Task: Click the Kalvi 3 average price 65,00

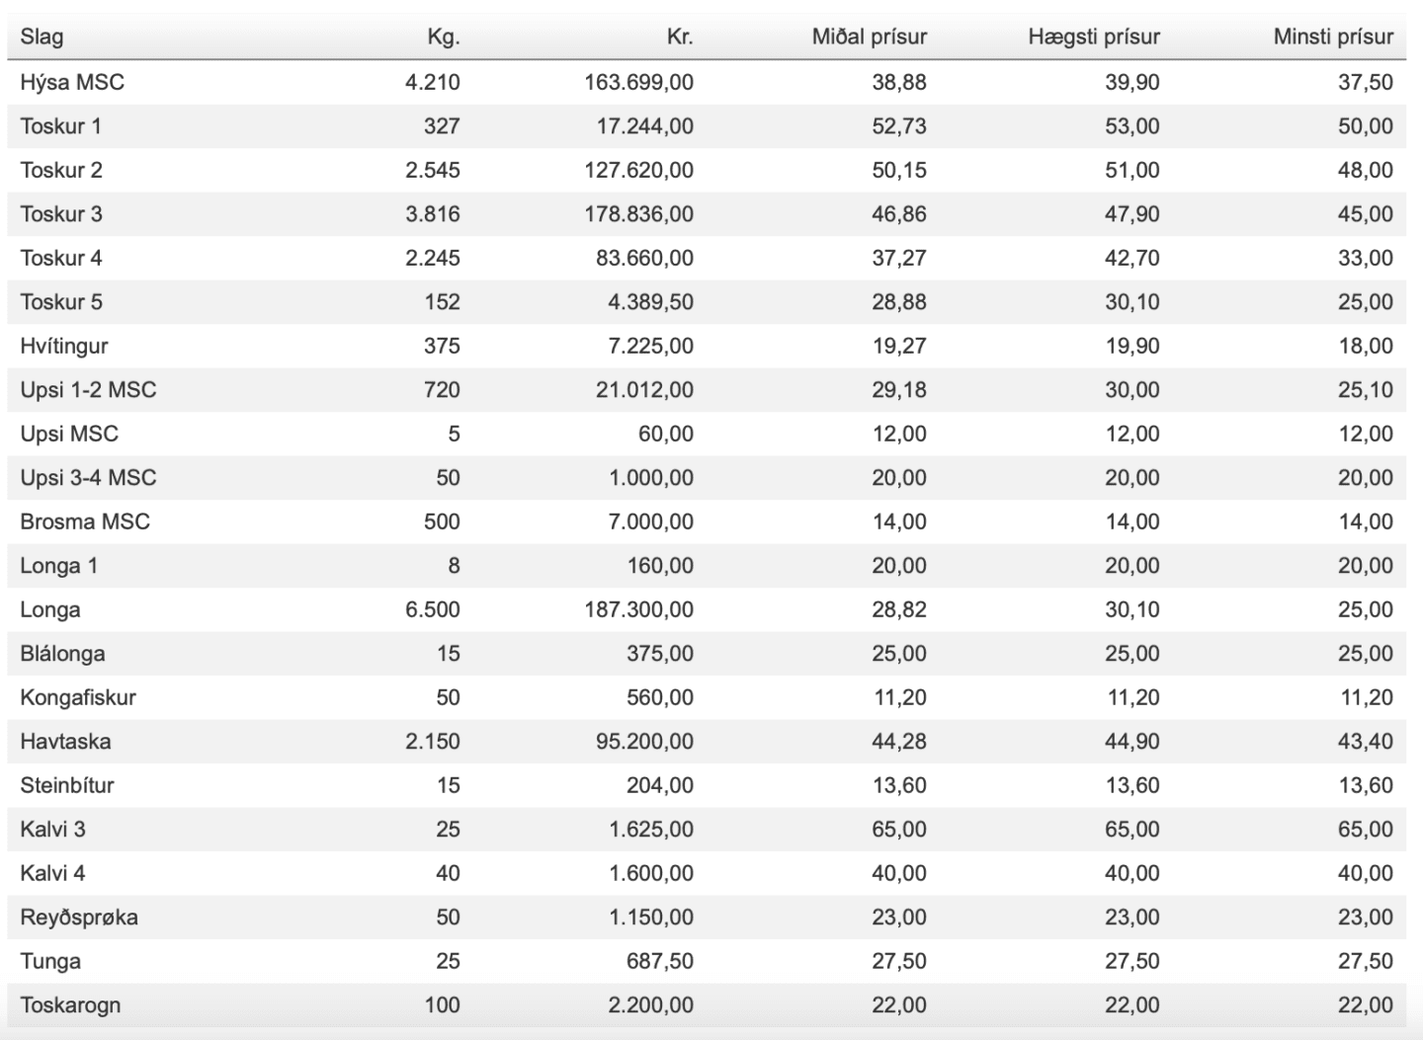Action: pyautogui.click(x=898, y=830)
